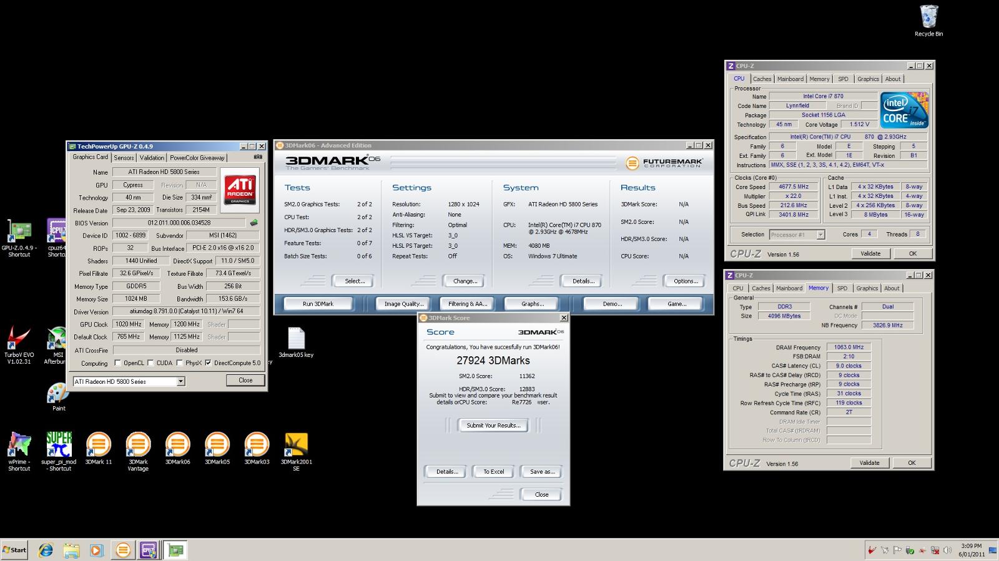Click Options button under Results

(686, 281)
